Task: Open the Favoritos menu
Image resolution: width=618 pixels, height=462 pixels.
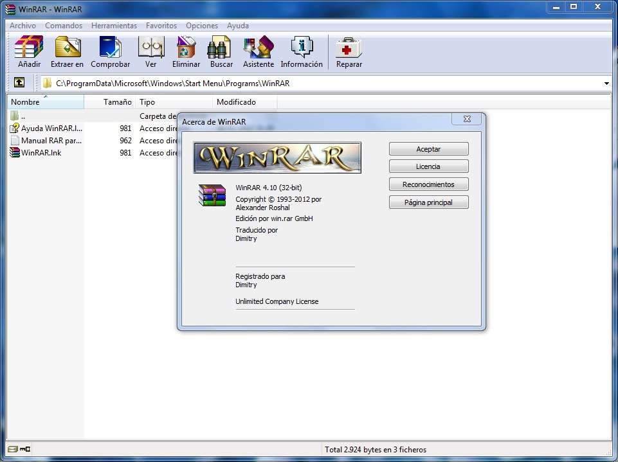Action: pyautogui.click(x=161, y=26)
